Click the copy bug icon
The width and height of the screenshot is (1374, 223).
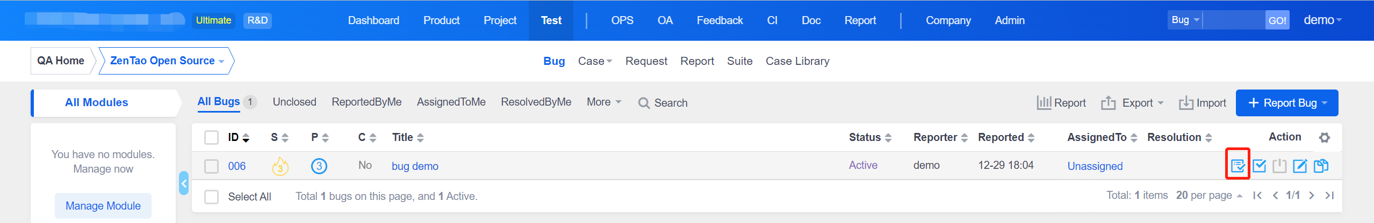[1321, 166]
